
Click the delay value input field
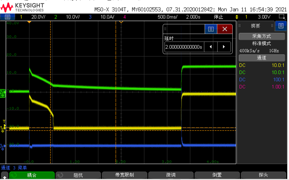click(184, 47)
